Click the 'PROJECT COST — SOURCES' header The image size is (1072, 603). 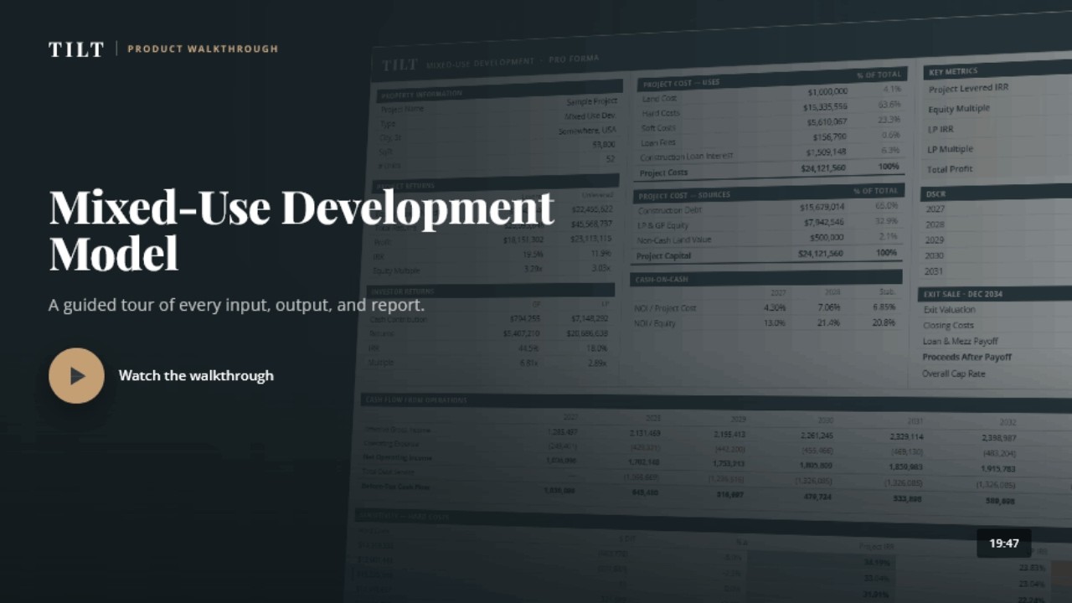click(x=684, y=195)
